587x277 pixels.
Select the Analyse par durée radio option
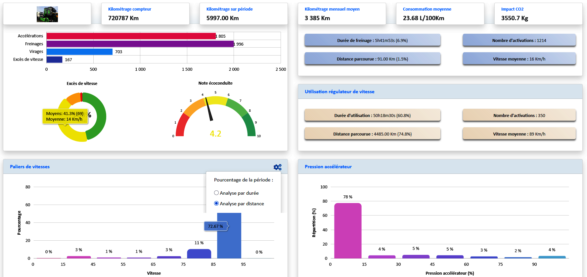point(216,193)
